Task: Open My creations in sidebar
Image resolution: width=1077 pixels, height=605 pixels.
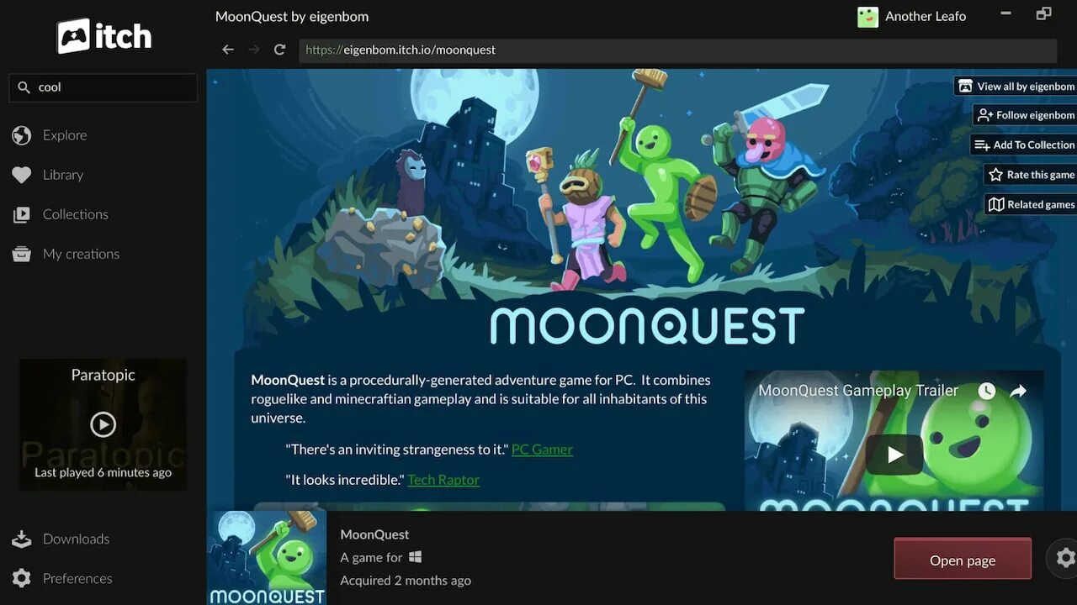Action: 66,254
